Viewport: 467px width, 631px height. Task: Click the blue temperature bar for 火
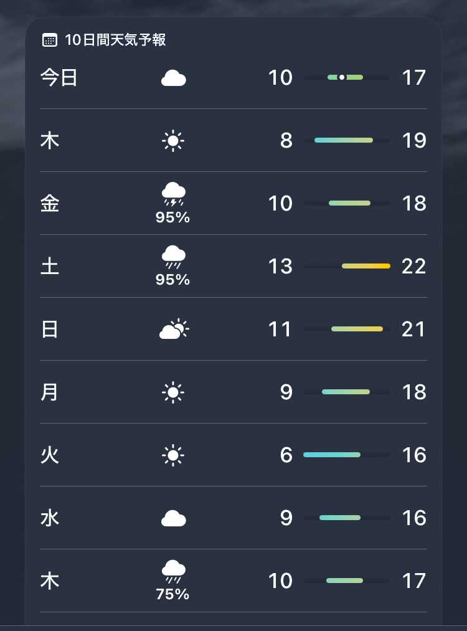tap(332, 455)
